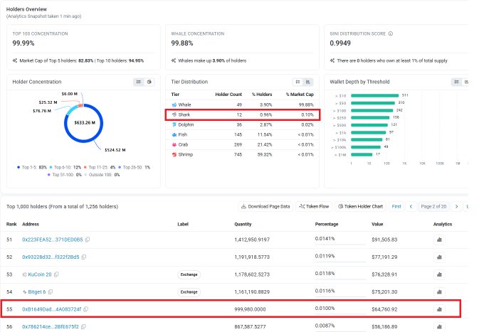Click Page 2 of 20 indicator
Screen dimensions: 484x332
click(x=433, y=207)
